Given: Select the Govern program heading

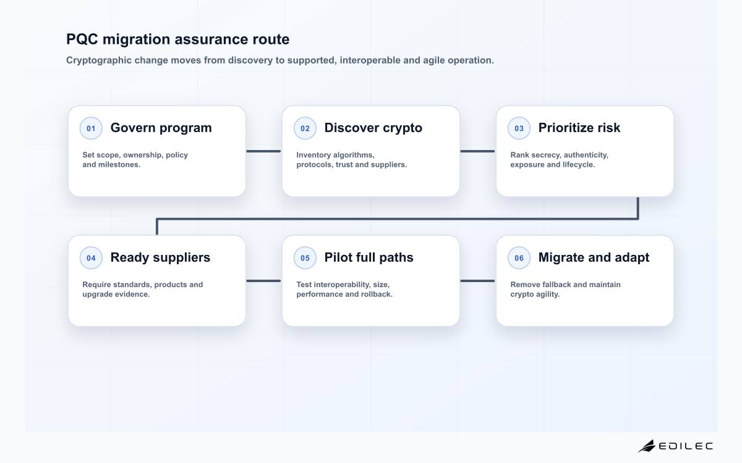Looking at the screenshot, I should [161, 128].
